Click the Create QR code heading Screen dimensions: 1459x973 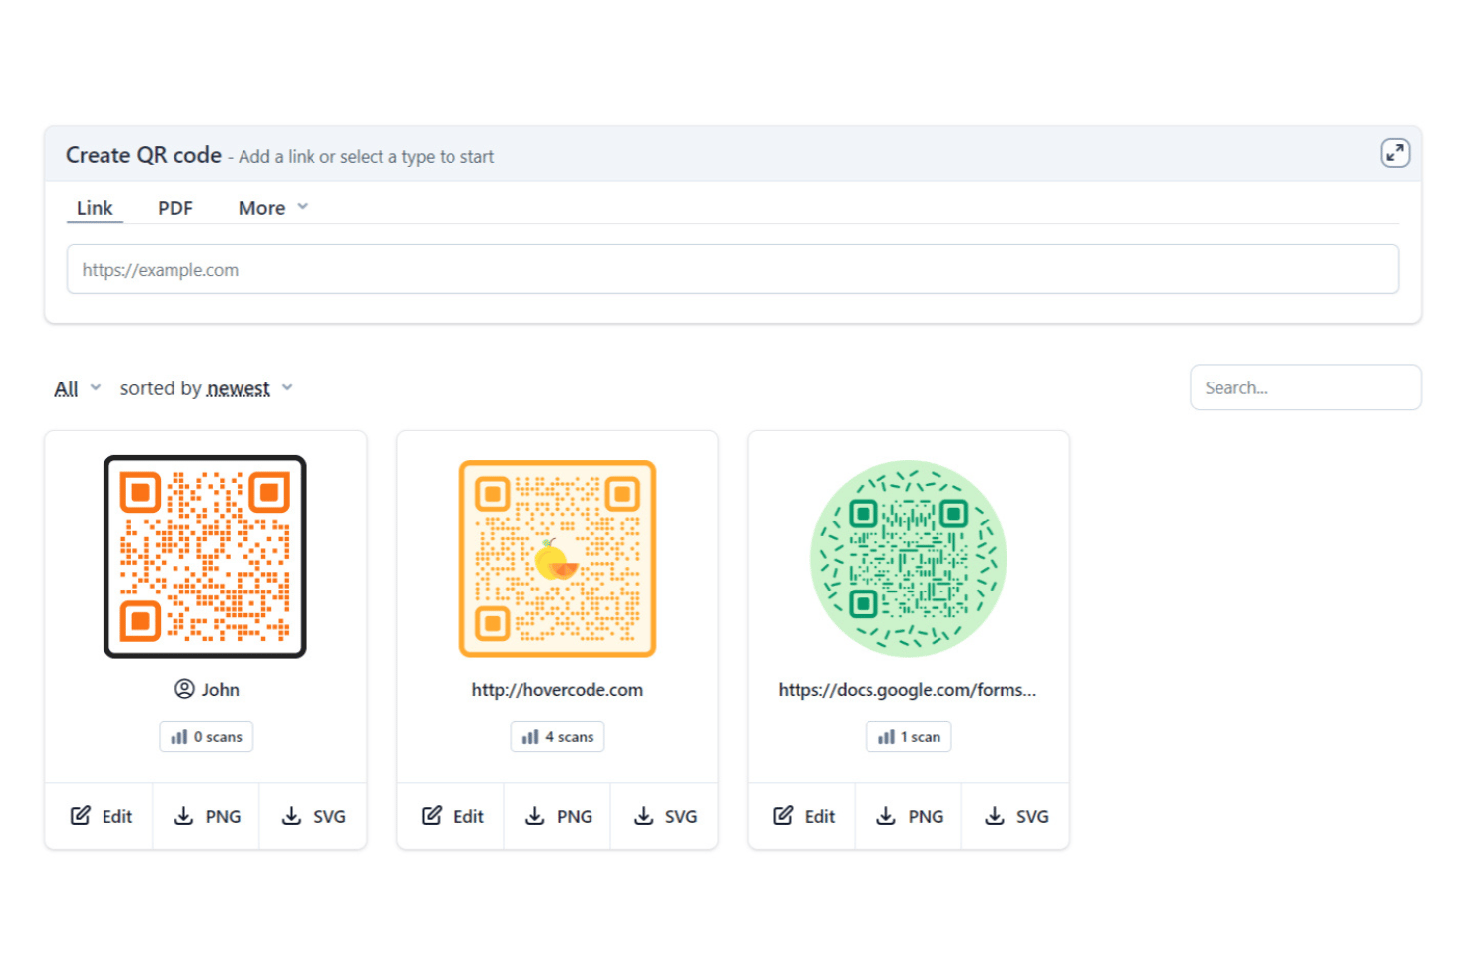pos(144,155)
